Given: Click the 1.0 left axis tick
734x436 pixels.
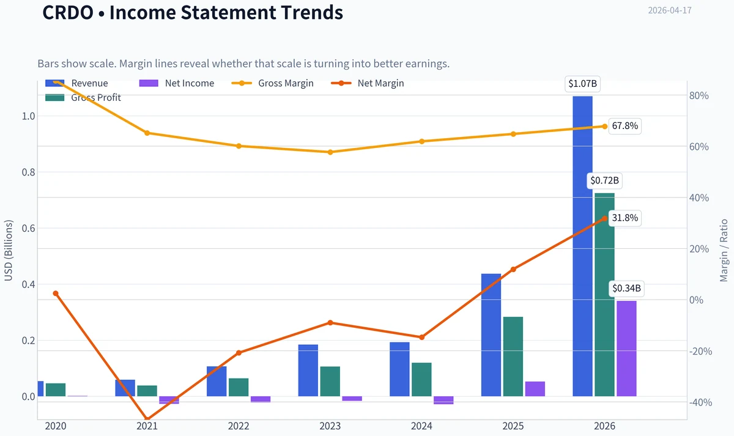Looking at the screenshot, I should (x=28, y=116).
